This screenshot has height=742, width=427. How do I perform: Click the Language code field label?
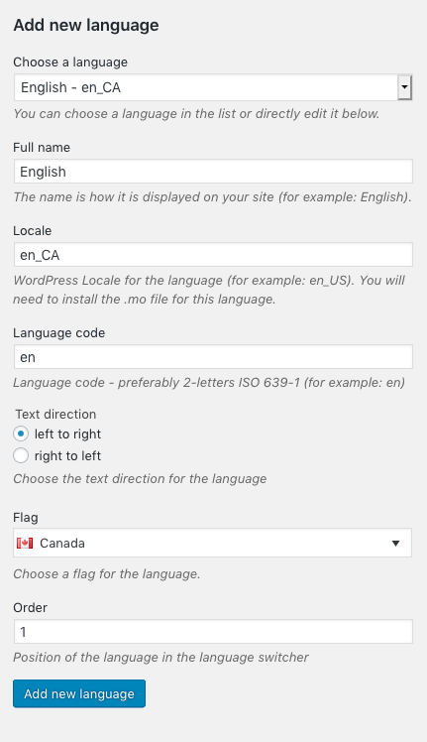(59, 332)
